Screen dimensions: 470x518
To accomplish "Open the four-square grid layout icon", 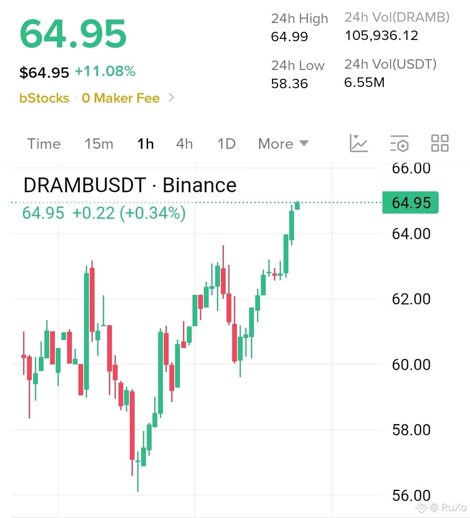I will [x=440, y=144].
